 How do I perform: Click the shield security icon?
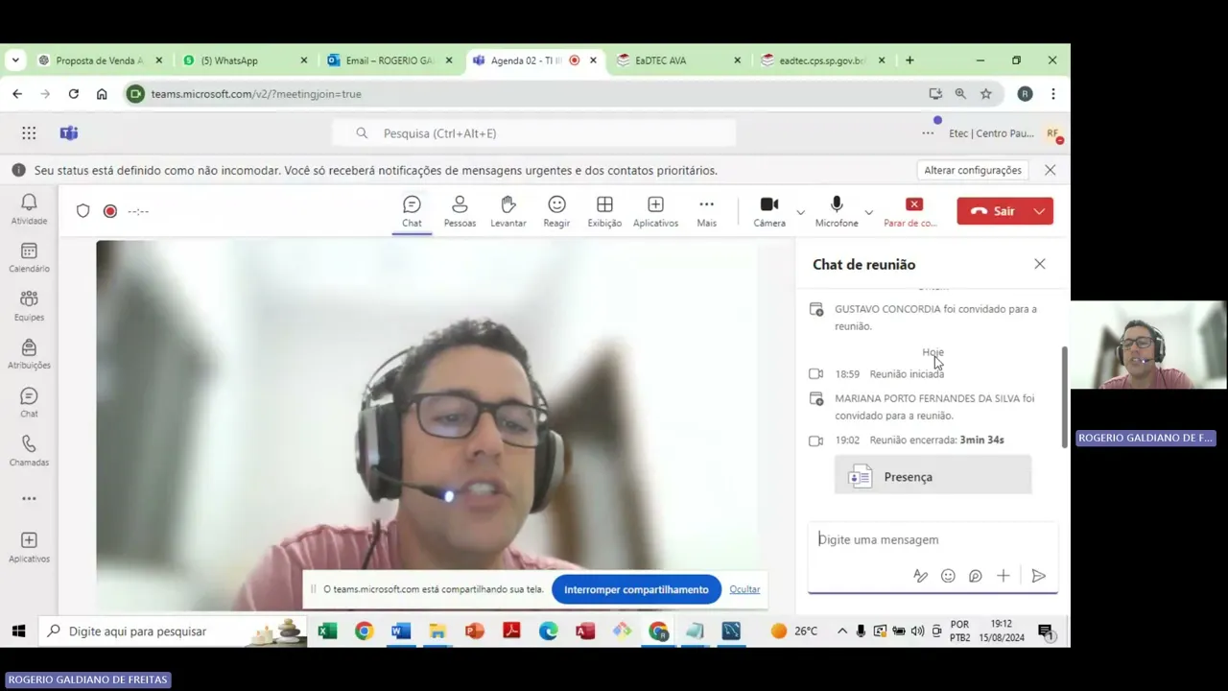point(83,211)
